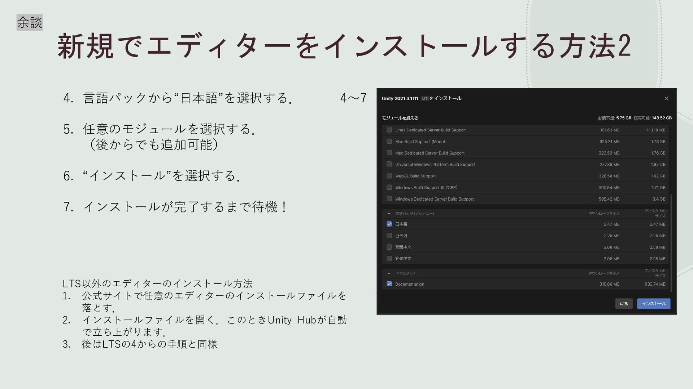Click step 7 text インストールが完了するまで待機
The height and width of the screenshot is (389, 693).
click(x=186, y=207)
